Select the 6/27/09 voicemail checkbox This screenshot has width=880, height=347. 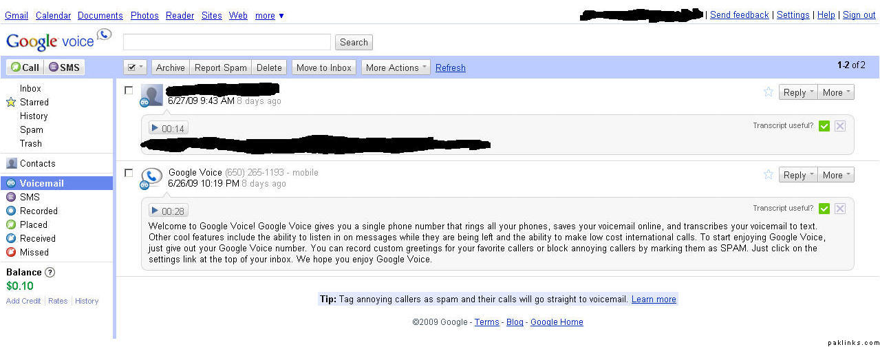point(129,90)
